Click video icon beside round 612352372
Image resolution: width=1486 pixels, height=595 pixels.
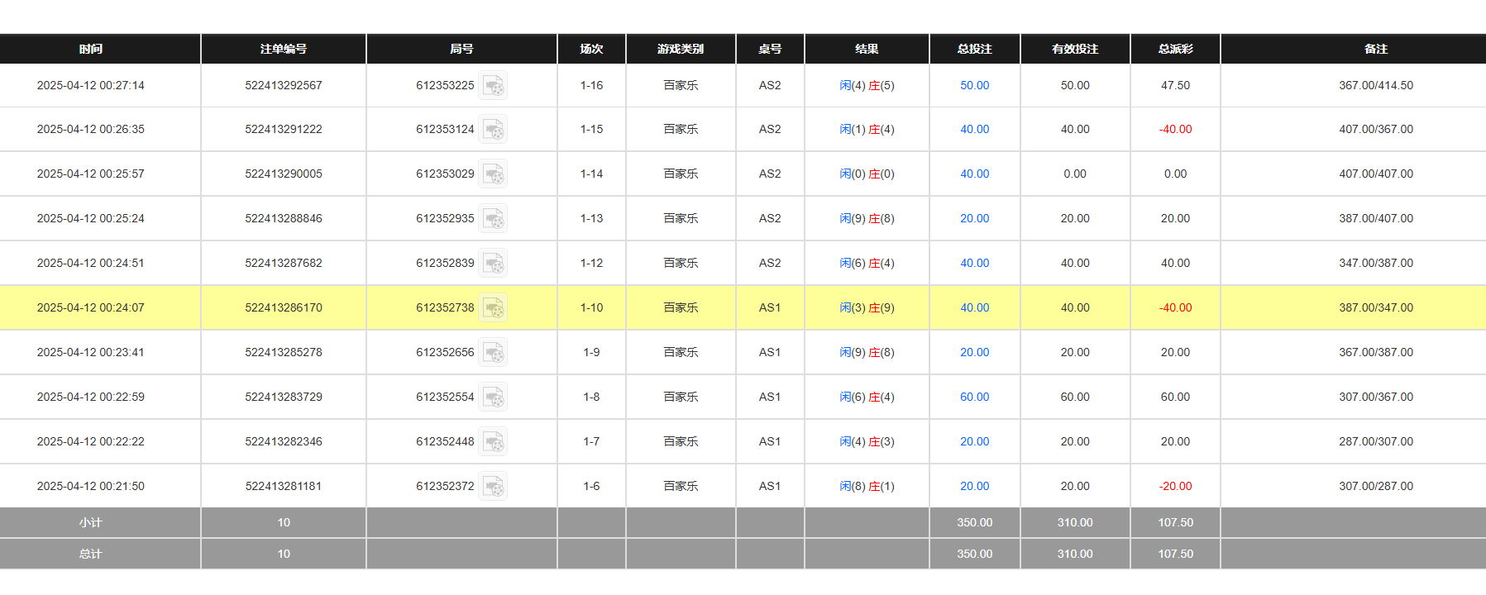(493, 487)
